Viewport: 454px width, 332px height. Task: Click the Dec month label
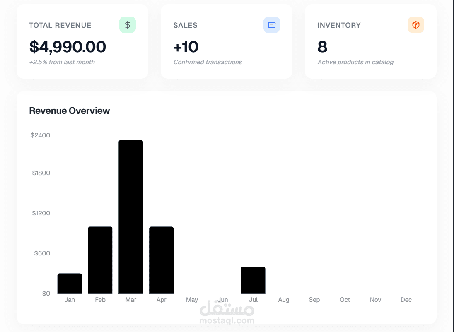click(406, 300)
